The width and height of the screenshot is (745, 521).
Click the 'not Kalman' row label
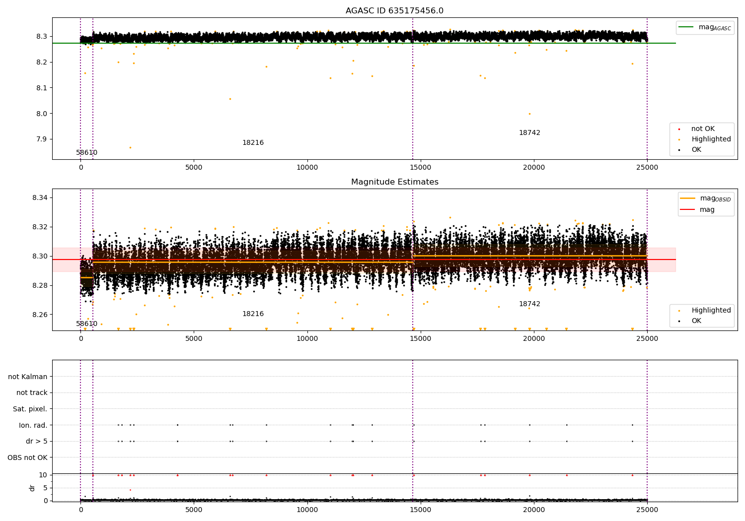coord(28,377)
